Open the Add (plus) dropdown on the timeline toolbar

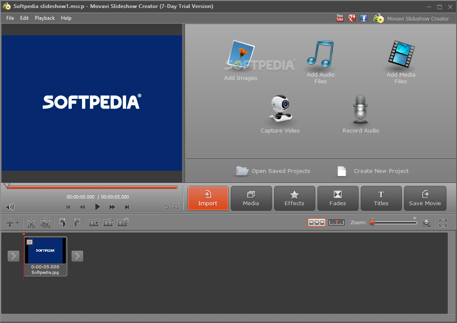coord(12,223)
